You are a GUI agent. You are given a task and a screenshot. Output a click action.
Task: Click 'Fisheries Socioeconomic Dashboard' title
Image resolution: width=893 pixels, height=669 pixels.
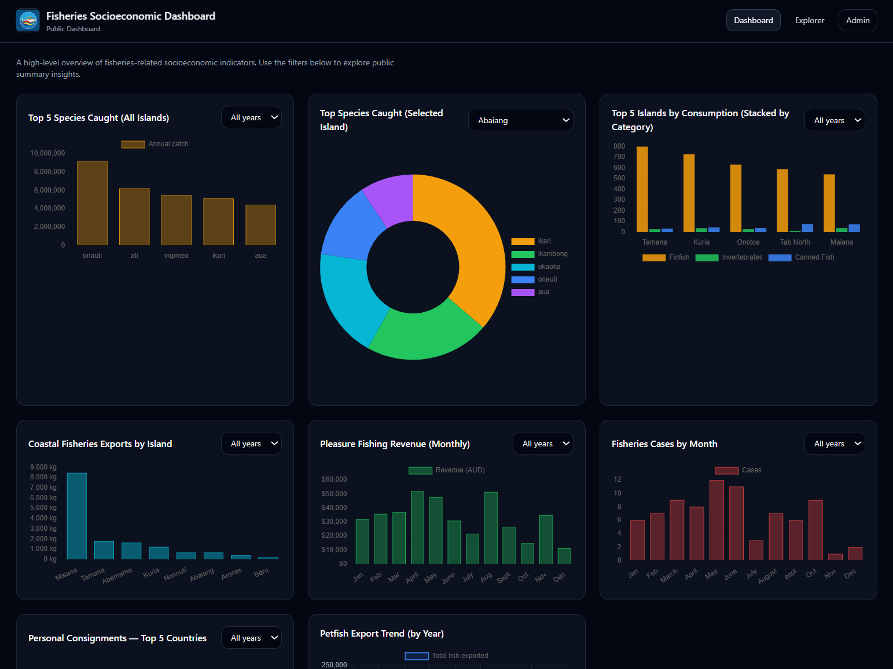click(131, 16)
